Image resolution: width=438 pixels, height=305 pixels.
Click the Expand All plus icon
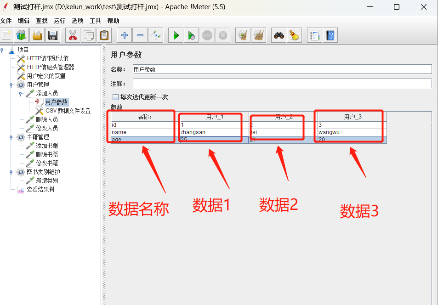[x=124, y=35]
